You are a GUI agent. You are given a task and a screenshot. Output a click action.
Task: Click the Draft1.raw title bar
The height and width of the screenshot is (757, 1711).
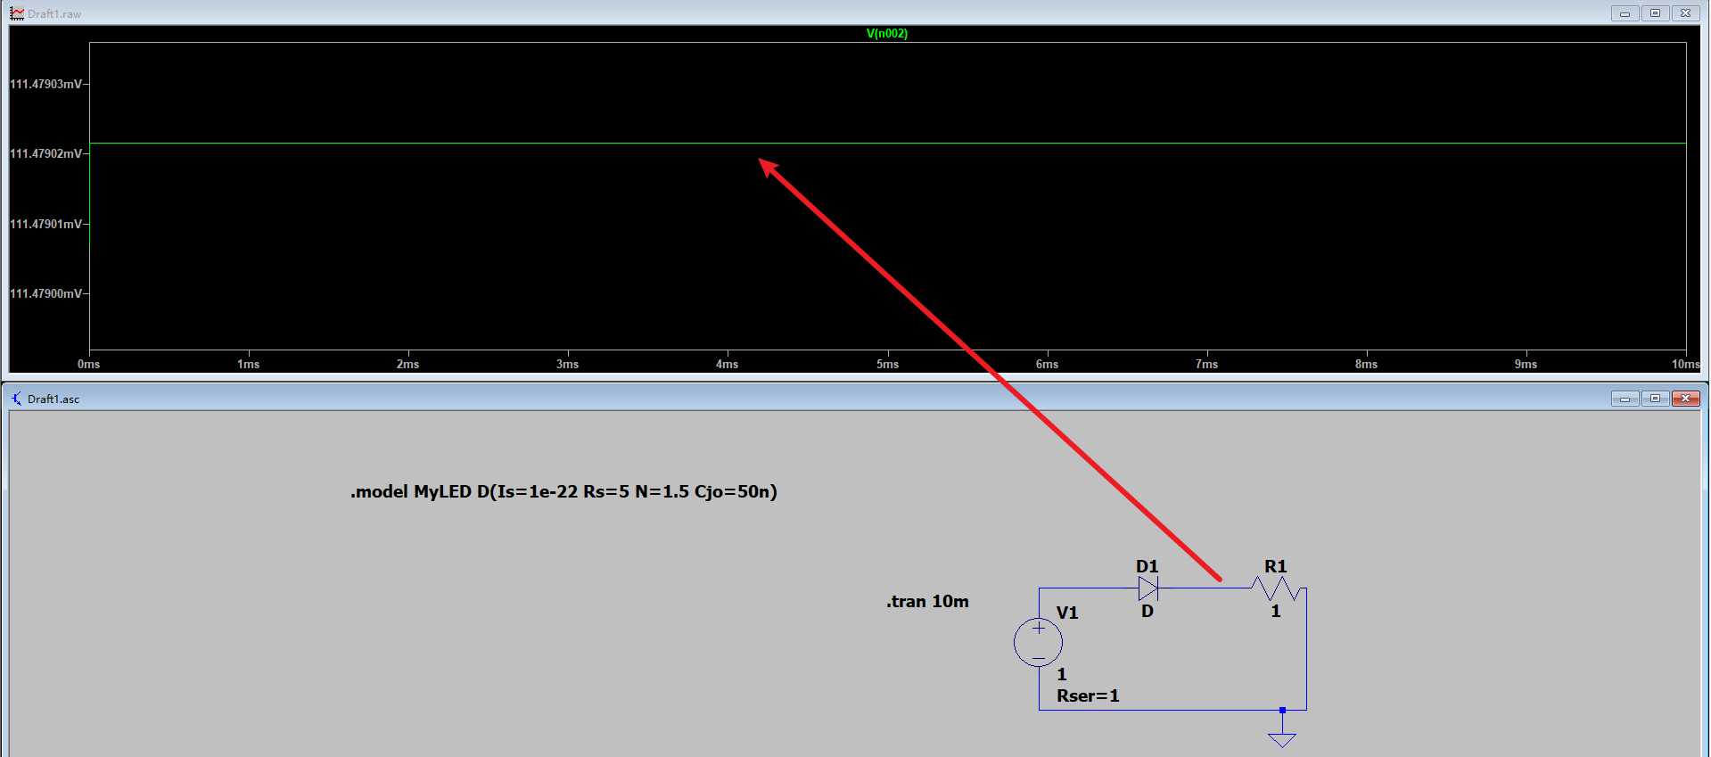[x=855, y=13]
